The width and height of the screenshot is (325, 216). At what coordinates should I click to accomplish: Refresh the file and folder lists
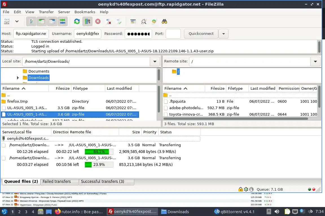(77, 21)
